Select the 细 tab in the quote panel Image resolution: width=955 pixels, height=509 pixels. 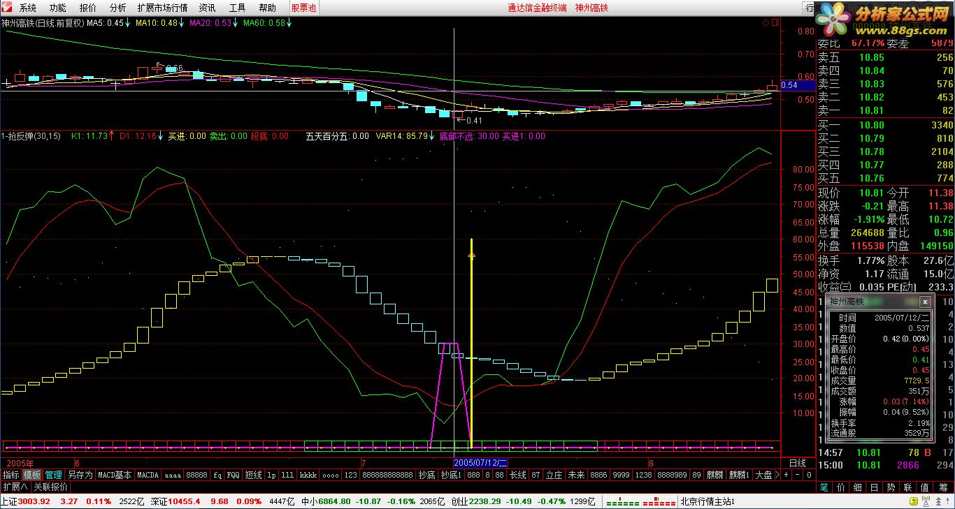pyautogui.click(x=859, y=487)
